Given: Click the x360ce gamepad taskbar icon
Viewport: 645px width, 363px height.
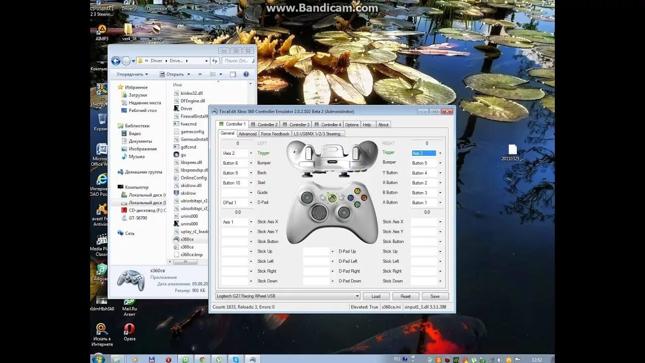Looking at the screenshot, I should [252, 359].
